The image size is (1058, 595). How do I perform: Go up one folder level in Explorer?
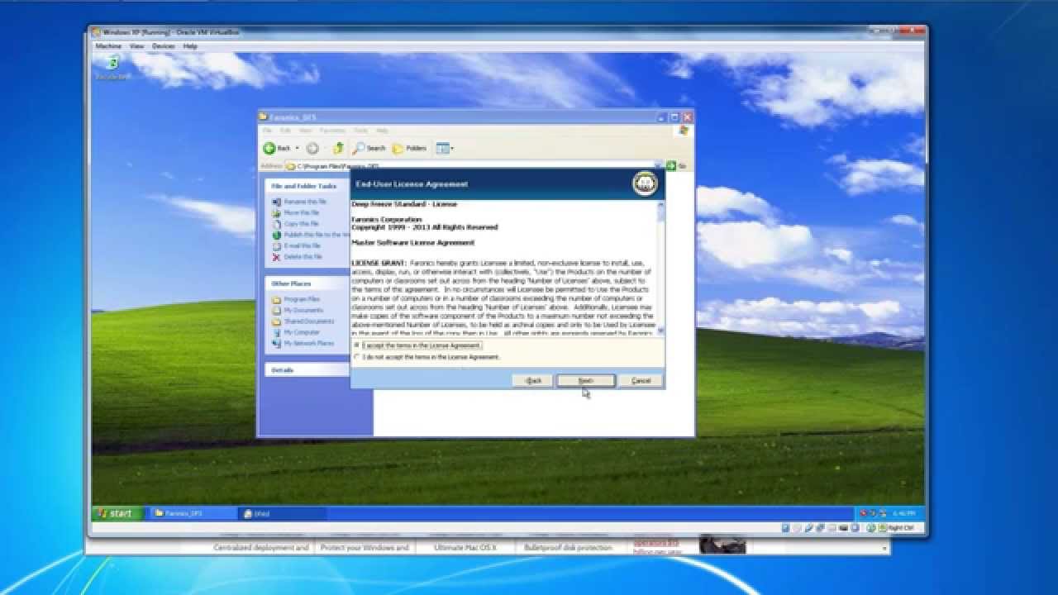tap(338, 149)
